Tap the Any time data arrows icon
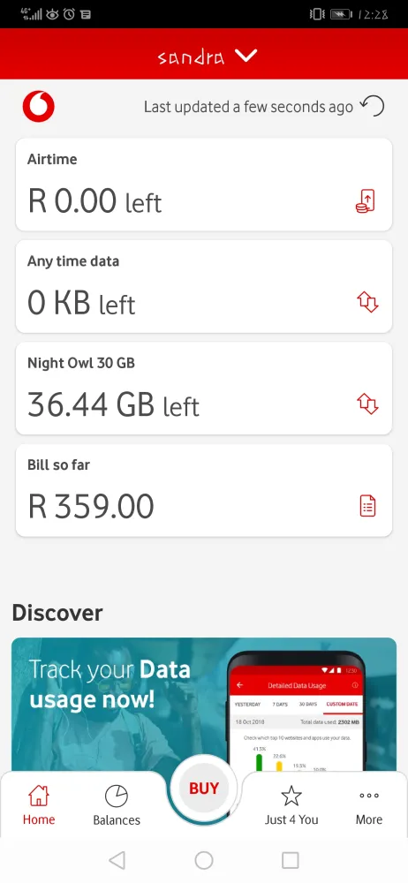This screenshot has height=883, width=408. coord(367,302)
